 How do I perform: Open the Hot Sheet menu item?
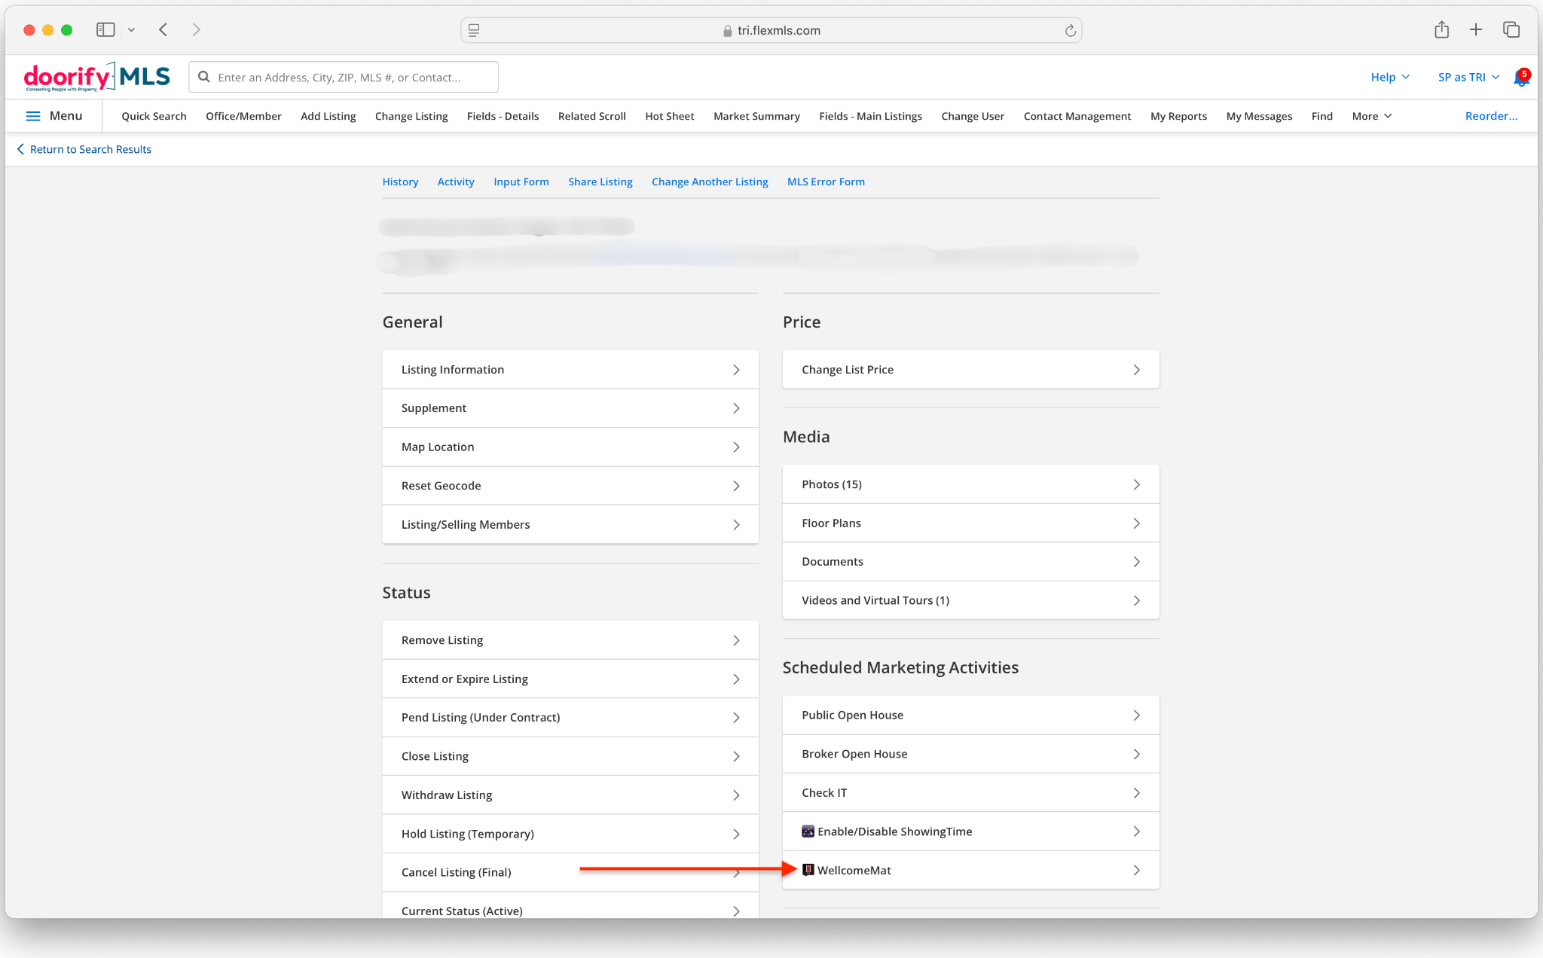(669, 116)
